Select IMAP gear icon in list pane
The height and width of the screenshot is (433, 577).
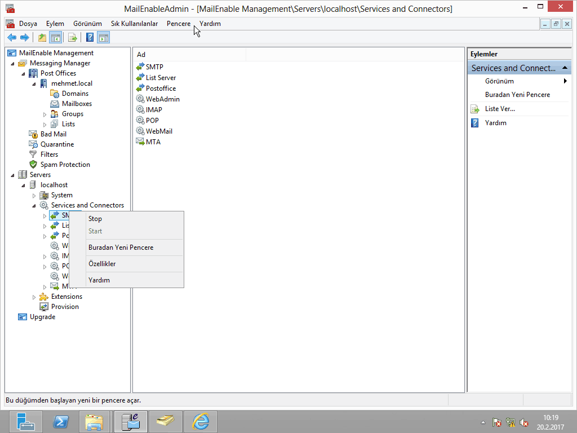pos(140,110)
